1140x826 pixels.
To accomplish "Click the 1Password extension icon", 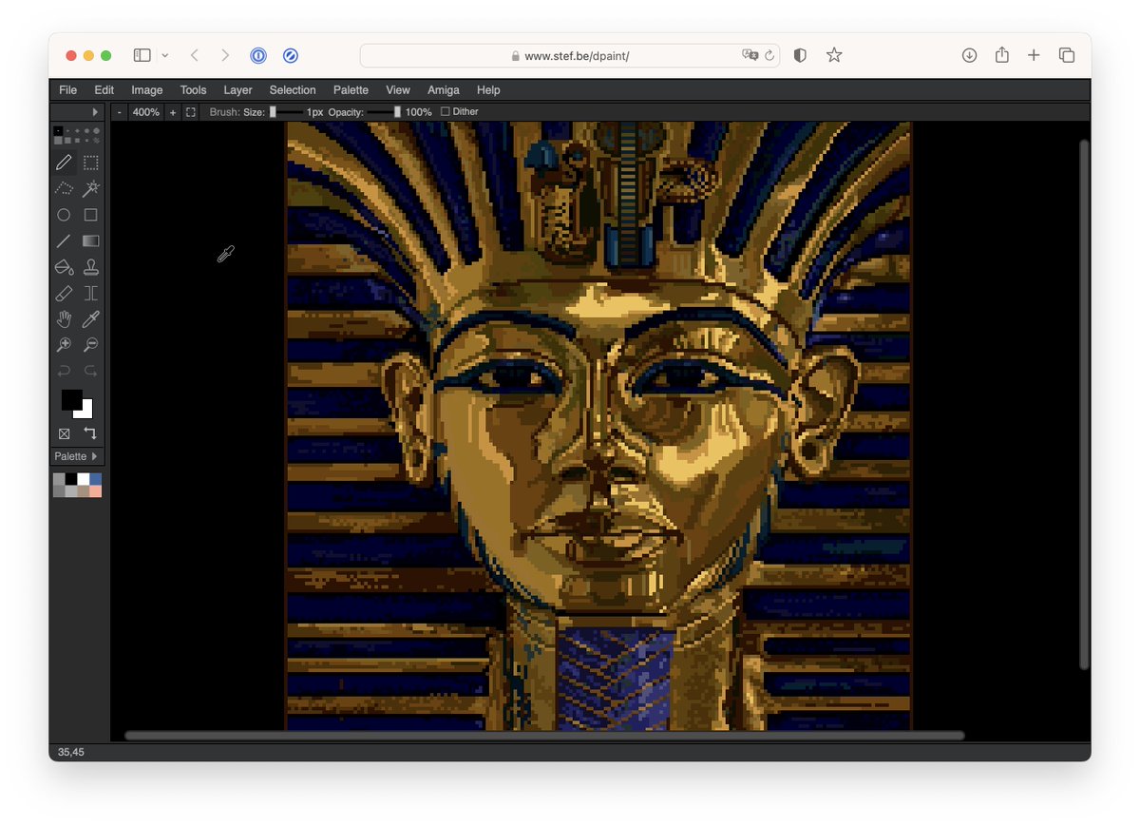I will pyautogui.click(x=258, y=55).
